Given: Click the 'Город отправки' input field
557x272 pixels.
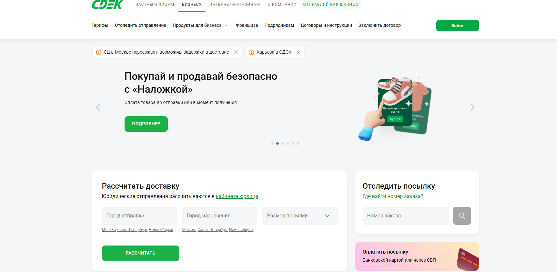Looking at the screenshot, I should (139, 216).
